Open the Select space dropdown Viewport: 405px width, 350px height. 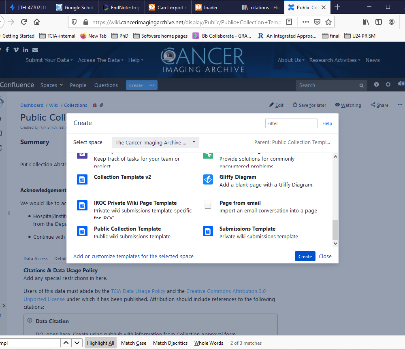tap(155, 142)
